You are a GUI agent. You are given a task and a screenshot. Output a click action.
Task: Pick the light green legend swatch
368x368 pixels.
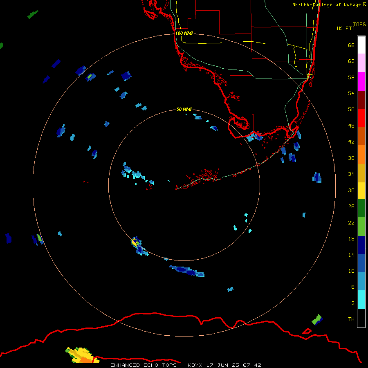[361, 227]
